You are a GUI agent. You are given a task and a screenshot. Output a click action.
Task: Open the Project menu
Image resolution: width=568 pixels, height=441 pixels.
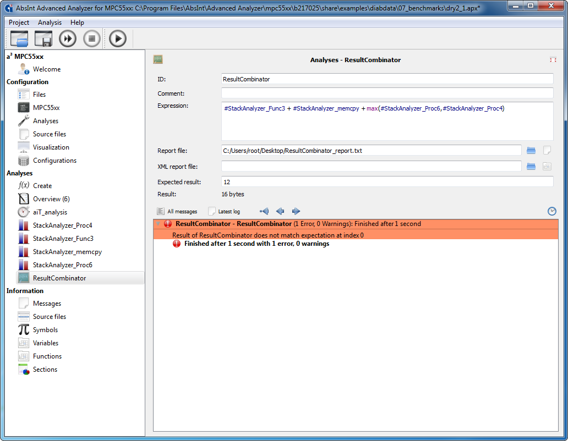coord(19,23)
